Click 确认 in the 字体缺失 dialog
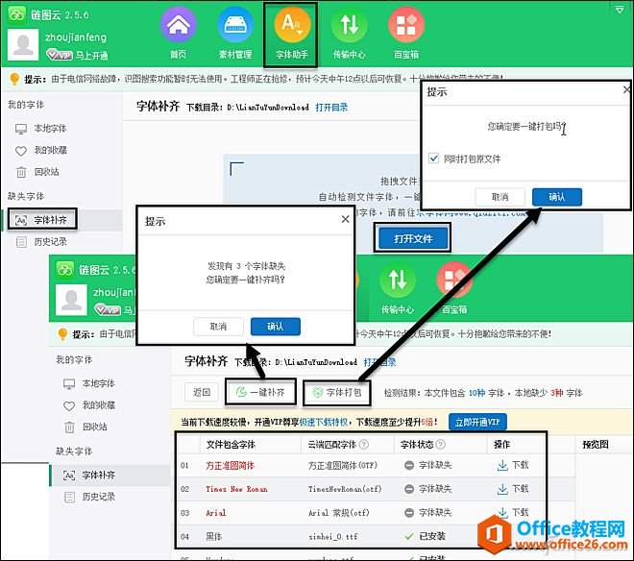 coord(276,327)
